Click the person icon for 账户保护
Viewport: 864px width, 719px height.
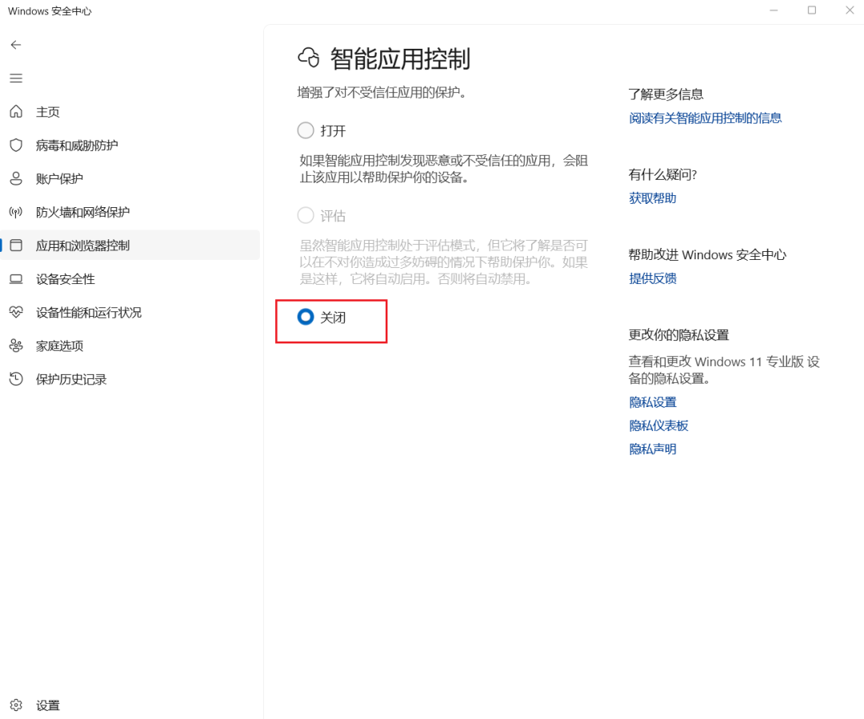[16, 178]
